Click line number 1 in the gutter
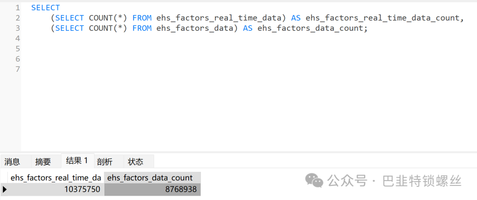The width and height of the screenshot is (477, 200). tap(17, 7)
